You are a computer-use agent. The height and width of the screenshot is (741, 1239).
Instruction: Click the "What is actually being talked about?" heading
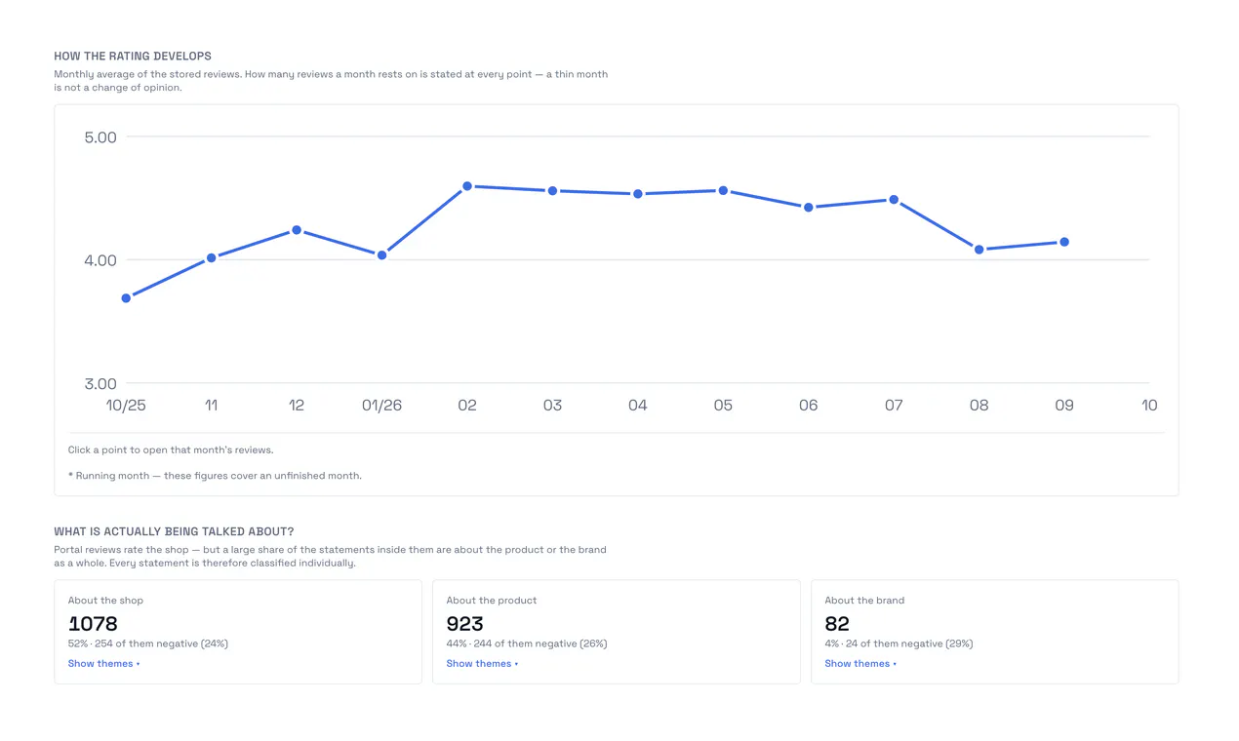tap(174, 532)
